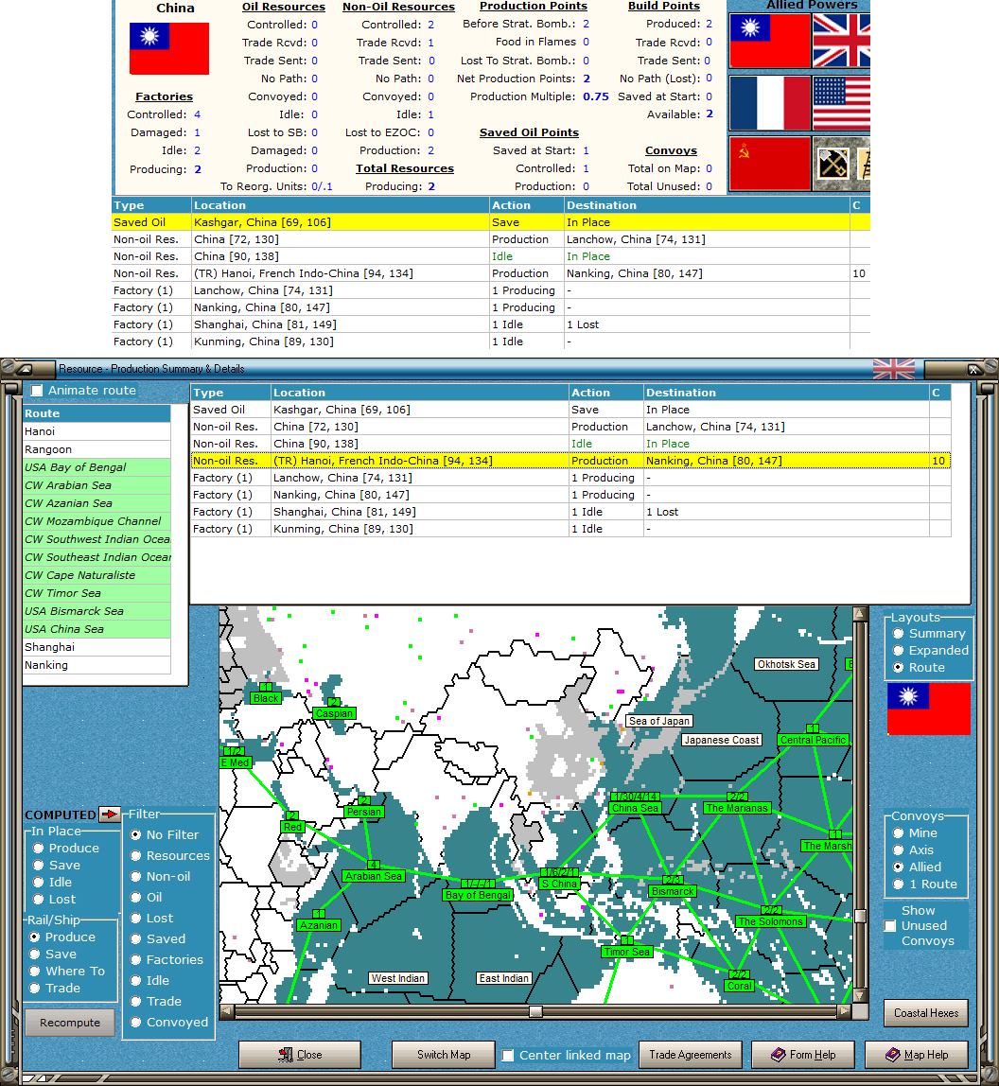Select the Factory Shanghai row in upper table
Image resolution: width=999 pixels, height=1086 pixels.
point(490,324)
